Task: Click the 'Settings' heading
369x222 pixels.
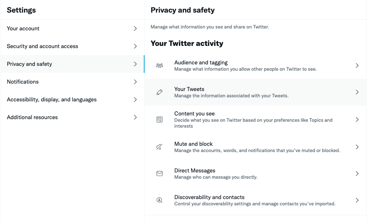Action: tap(21, 10)
